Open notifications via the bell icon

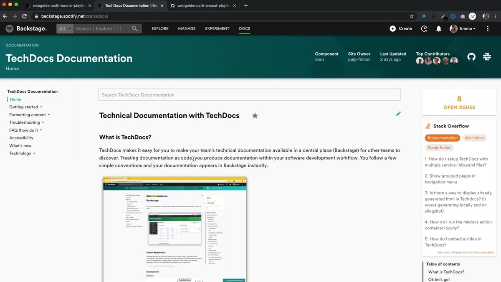coord(439,28)
